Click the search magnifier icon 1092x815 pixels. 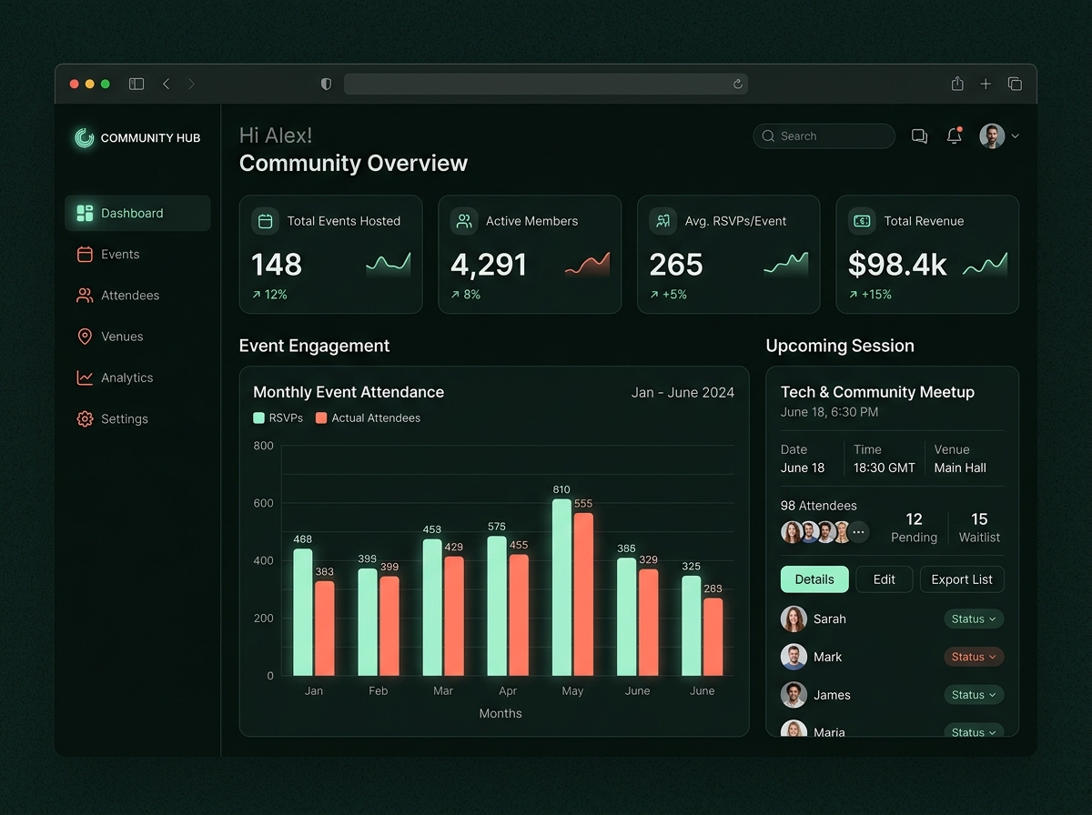(x=769, y=136)
